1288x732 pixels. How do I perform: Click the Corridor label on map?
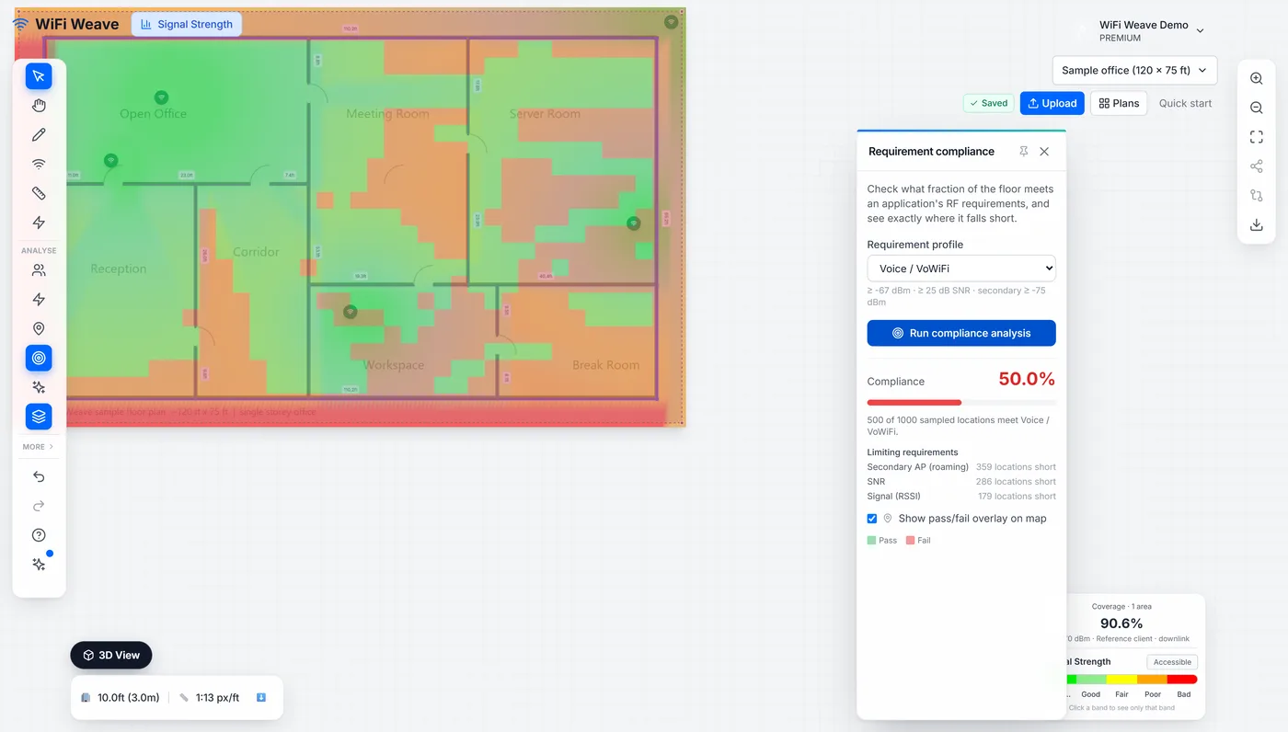[256, 252]
